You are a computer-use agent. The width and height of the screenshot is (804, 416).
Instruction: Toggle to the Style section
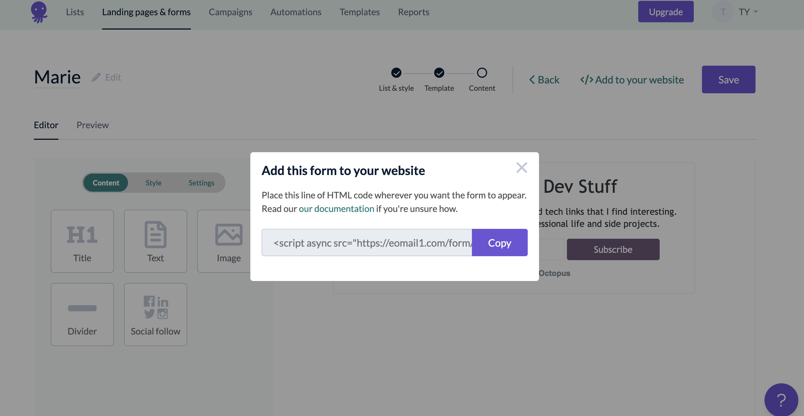tap(153, 183)
